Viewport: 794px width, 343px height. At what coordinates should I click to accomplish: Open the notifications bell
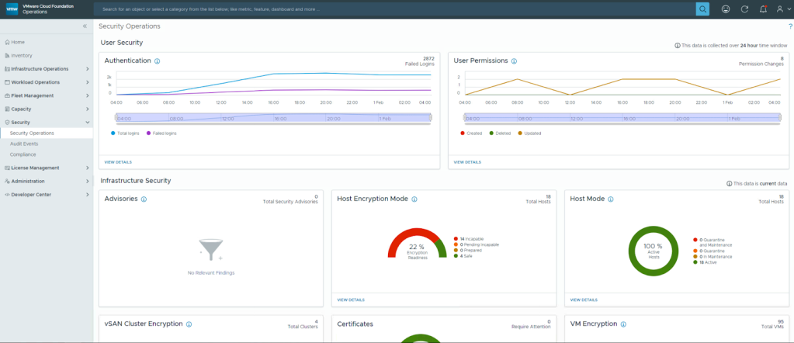pos(763,9)
